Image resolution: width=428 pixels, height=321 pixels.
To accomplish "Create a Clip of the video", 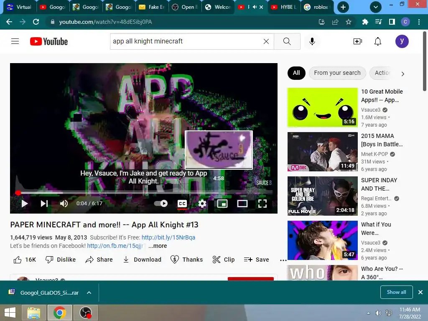I will point(224,260).
